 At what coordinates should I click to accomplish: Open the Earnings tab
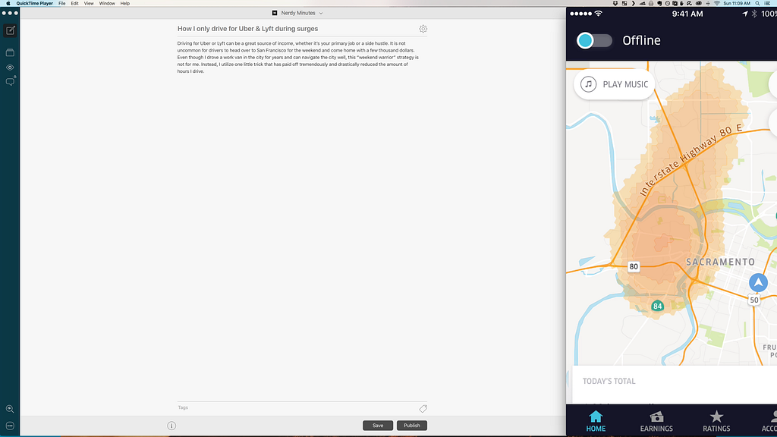[x=656, y=421]
